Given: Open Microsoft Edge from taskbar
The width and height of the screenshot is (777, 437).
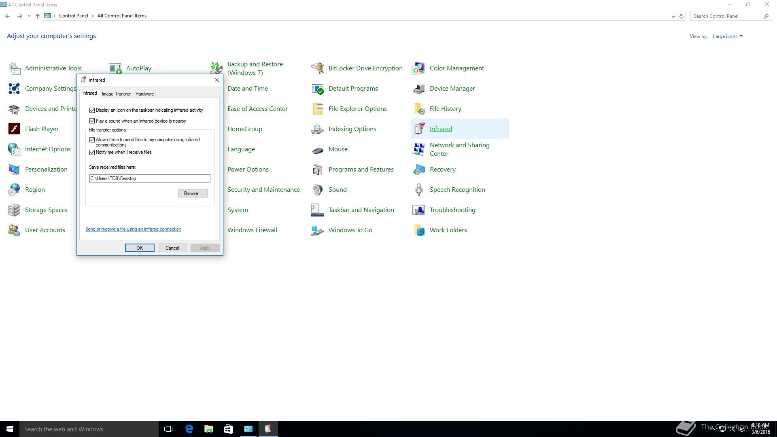Looking at the screenshot, I should tap(189, 429).
